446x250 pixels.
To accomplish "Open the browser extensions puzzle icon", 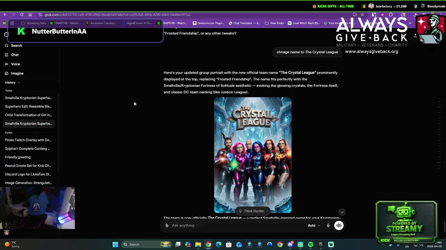I will (x=391, y=15).
